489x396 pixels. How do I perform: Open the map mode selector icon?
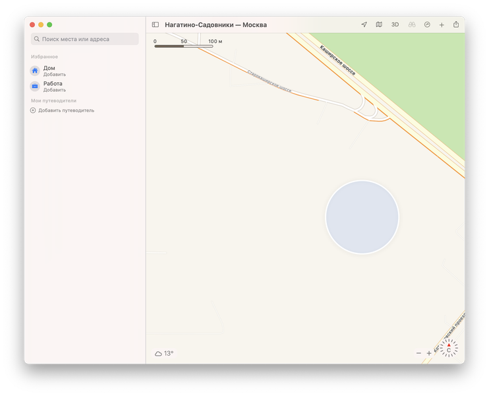click(x=379, y=24)
